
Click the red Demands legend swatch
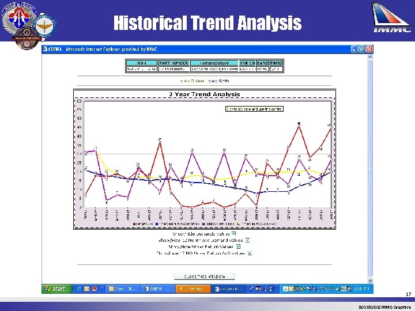point(134,224)
